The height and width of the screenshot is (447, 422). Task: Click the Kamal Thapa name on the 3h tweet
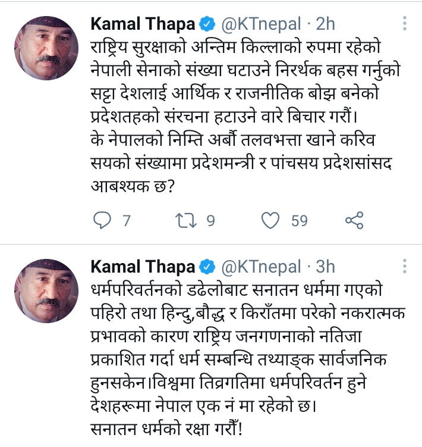point(143,265)
